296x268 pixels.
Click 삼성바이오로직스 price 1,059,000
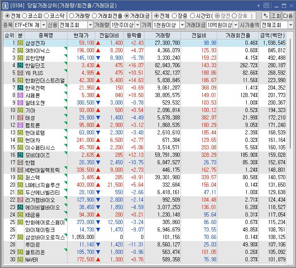83,237
